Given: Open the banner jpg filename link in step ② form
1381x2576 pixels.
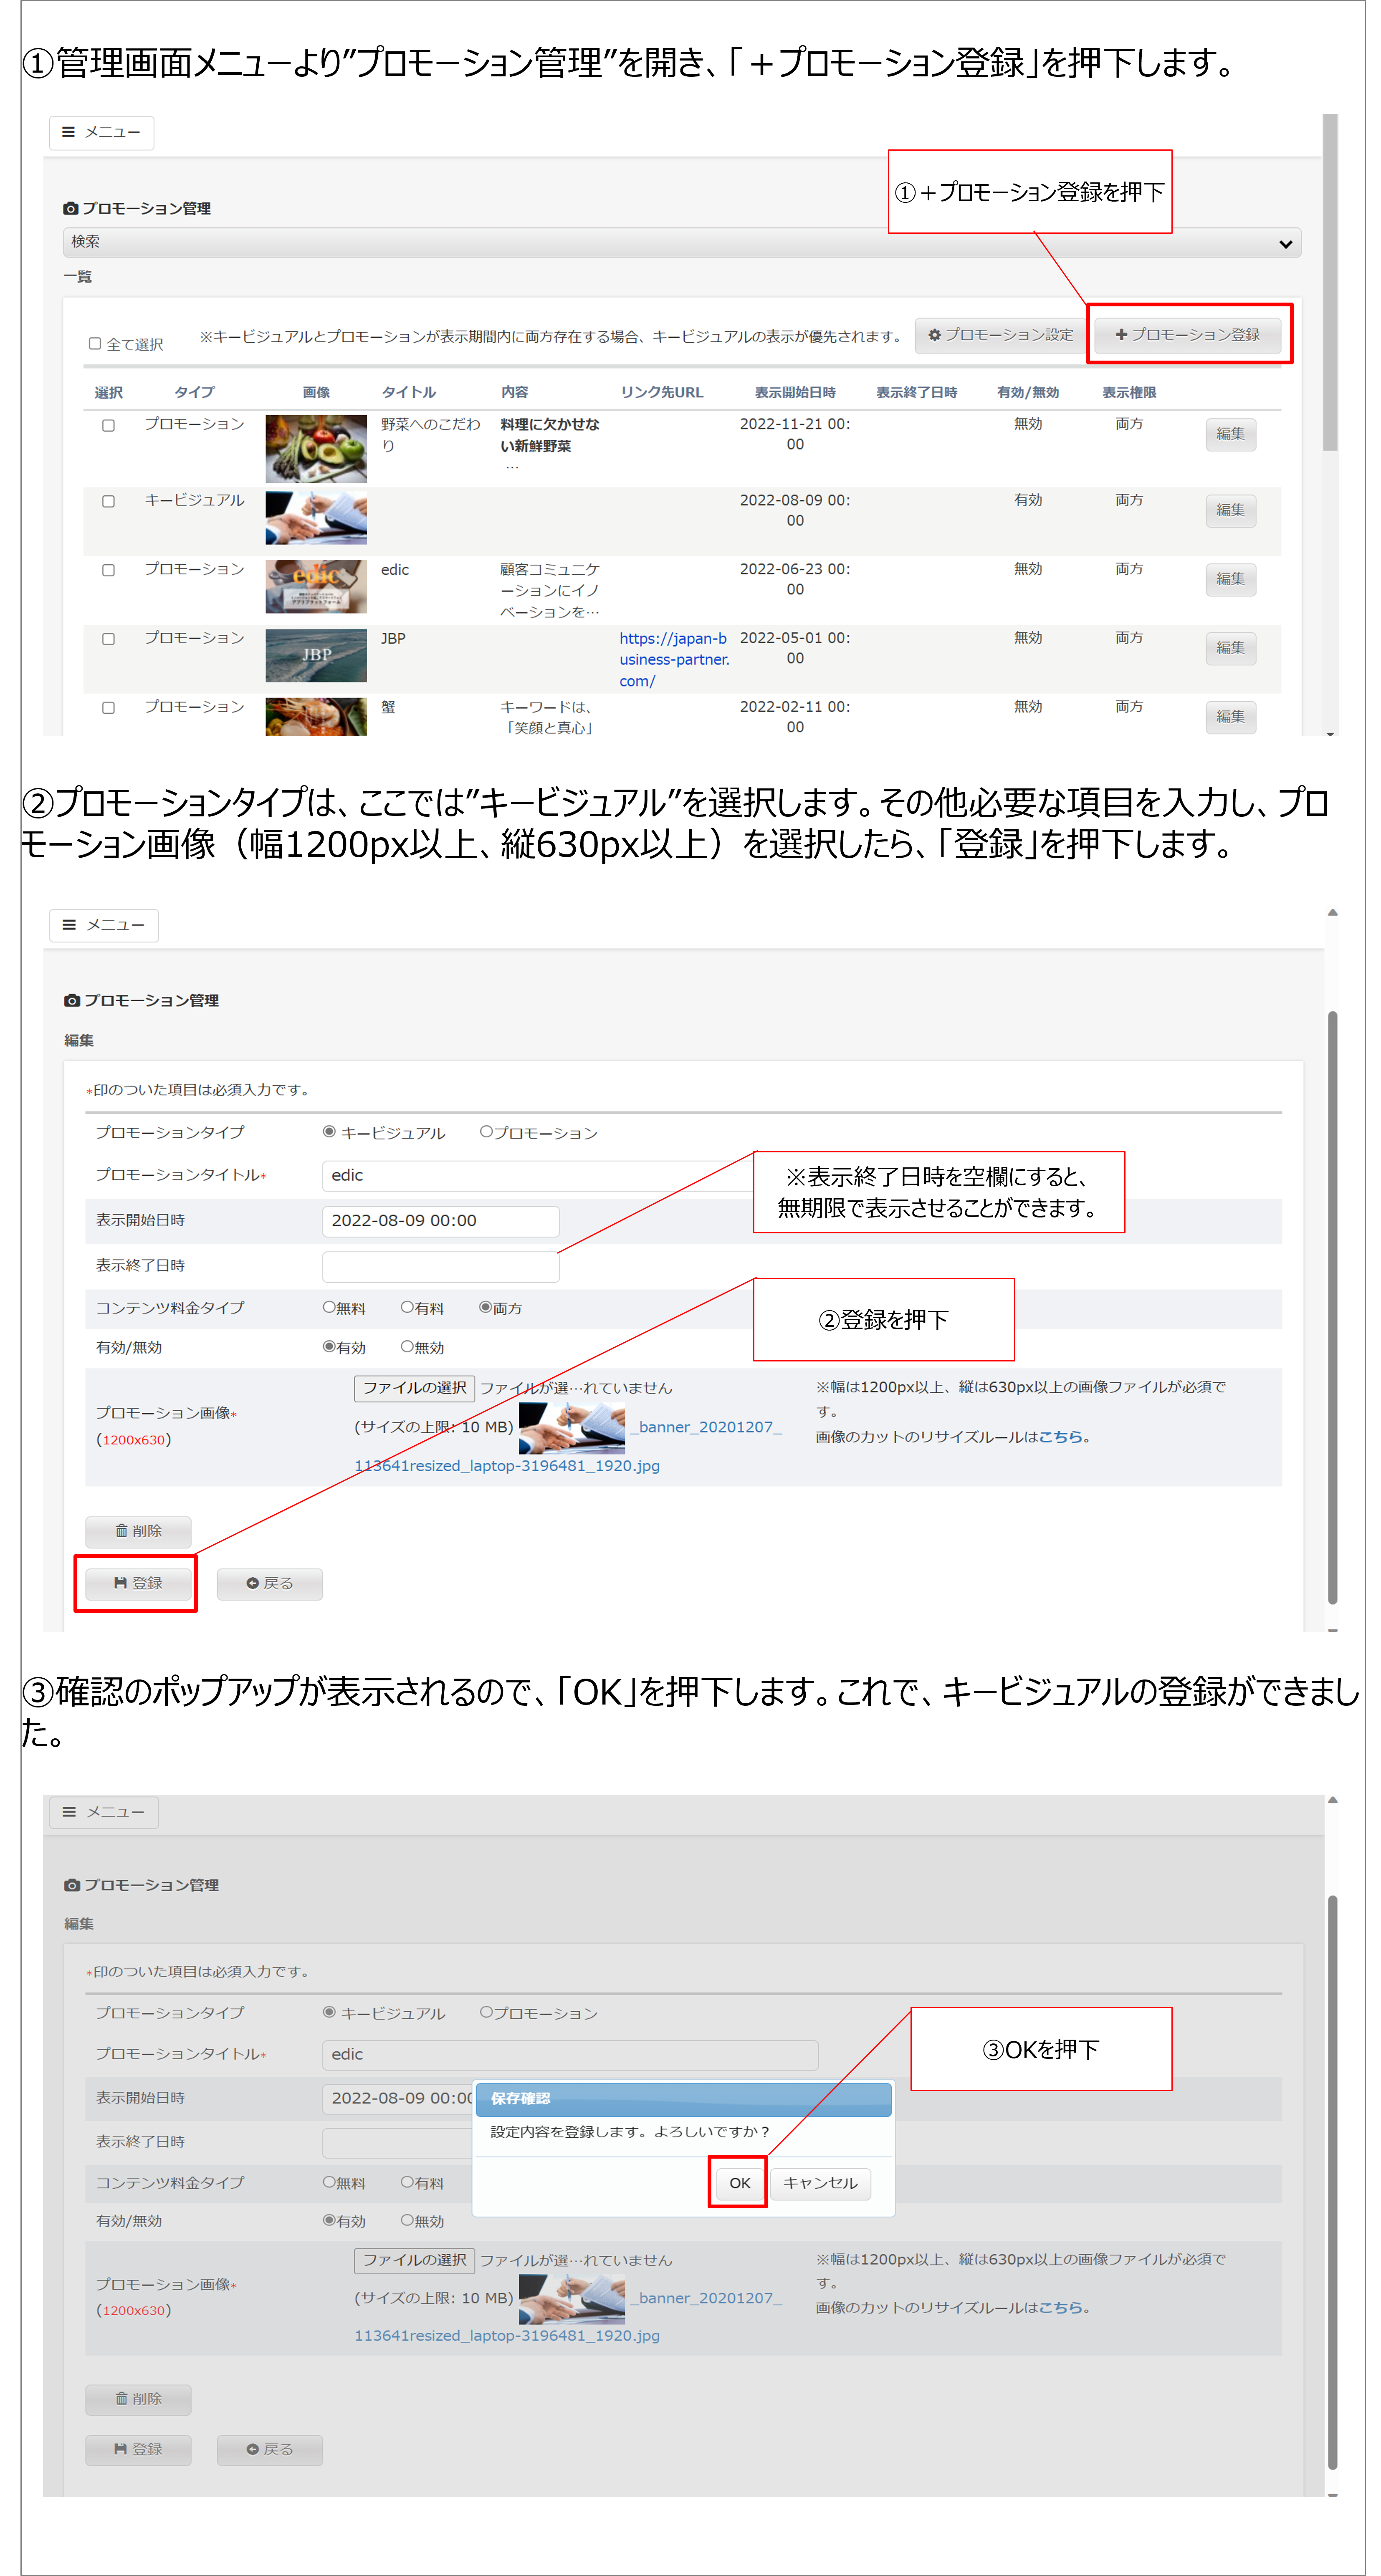Looking at the screenshot, I should tap(507, 1466).
